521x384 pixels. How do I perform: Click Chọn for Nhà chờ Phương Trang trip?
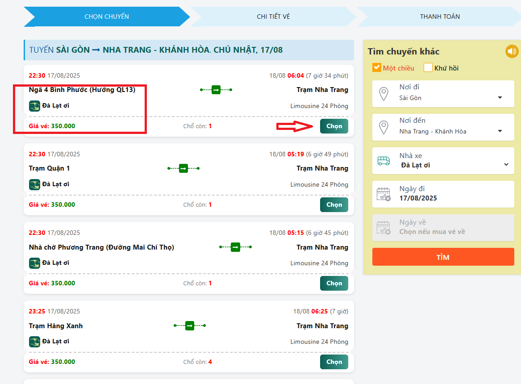click(334, 284)
